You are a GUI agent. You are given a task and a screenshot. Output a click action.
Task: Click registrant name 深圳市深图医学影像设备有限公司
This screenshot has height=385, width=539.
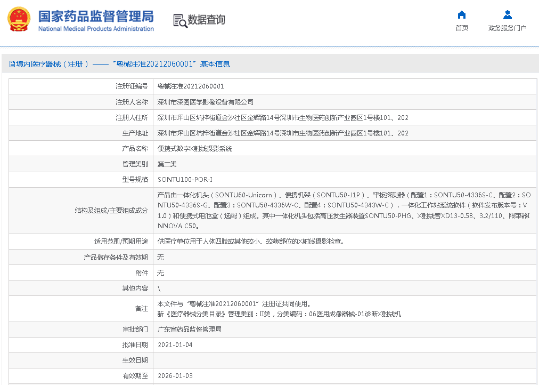click(206, 102)
